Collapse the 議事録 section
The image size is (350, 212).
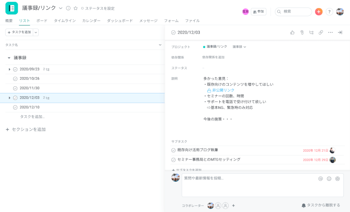tap(9, 58)
